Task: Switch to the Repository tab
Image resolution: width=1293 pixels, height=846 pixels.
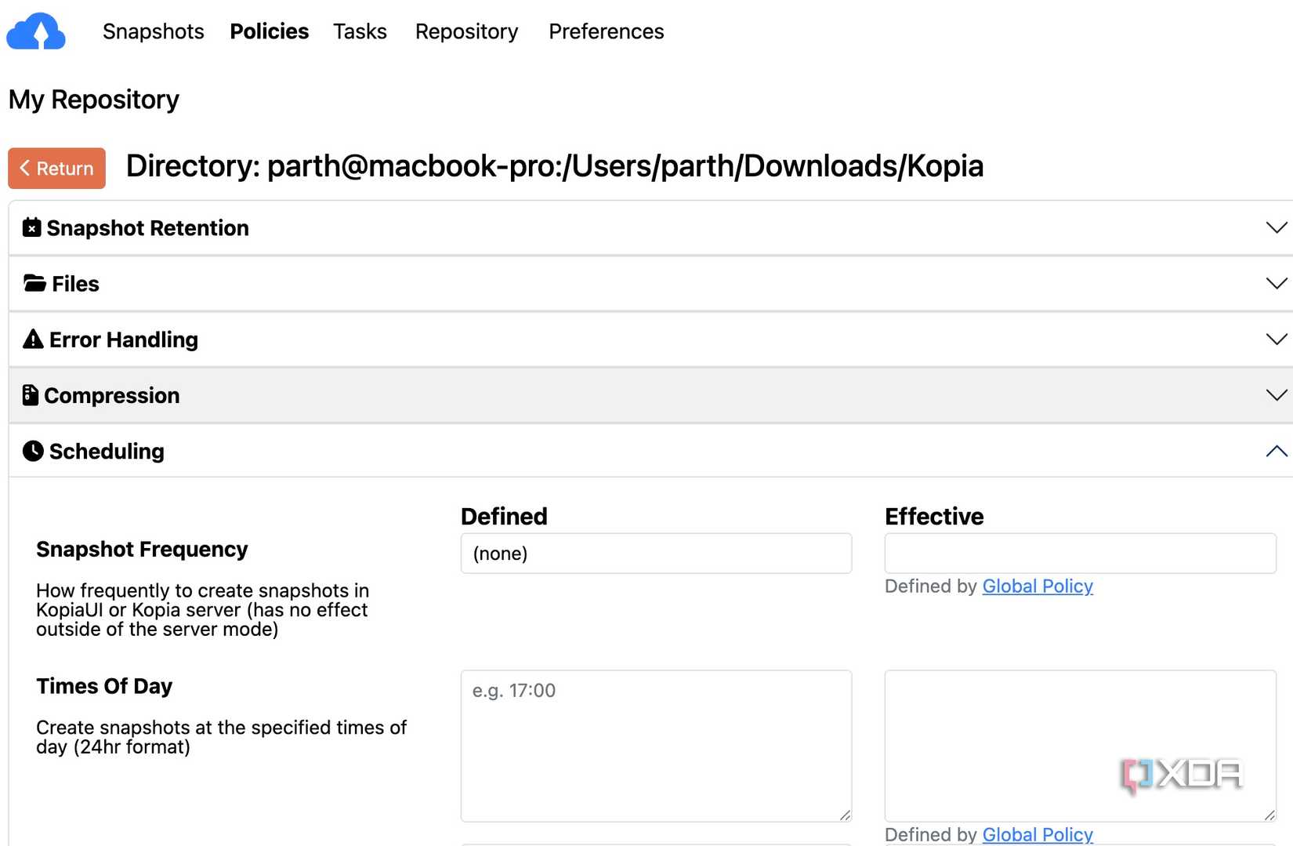Action: (466, 31)
